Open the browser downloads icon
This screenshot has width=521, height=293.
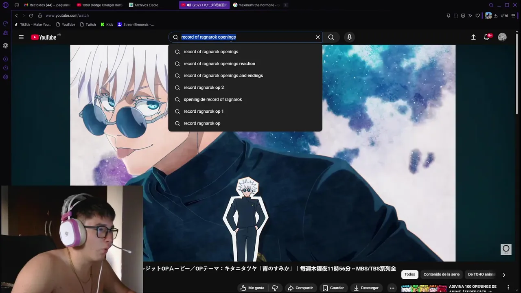(496, 15)
